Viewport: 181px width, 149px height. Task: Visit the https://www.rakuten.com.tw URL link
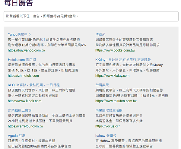pyautogui.click(x=116, y=101)
